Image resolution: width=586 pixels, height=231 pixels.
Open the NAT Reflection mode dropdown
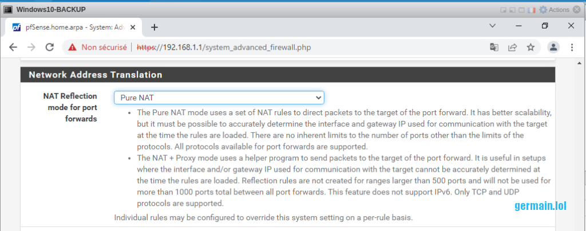click(219, 98)
